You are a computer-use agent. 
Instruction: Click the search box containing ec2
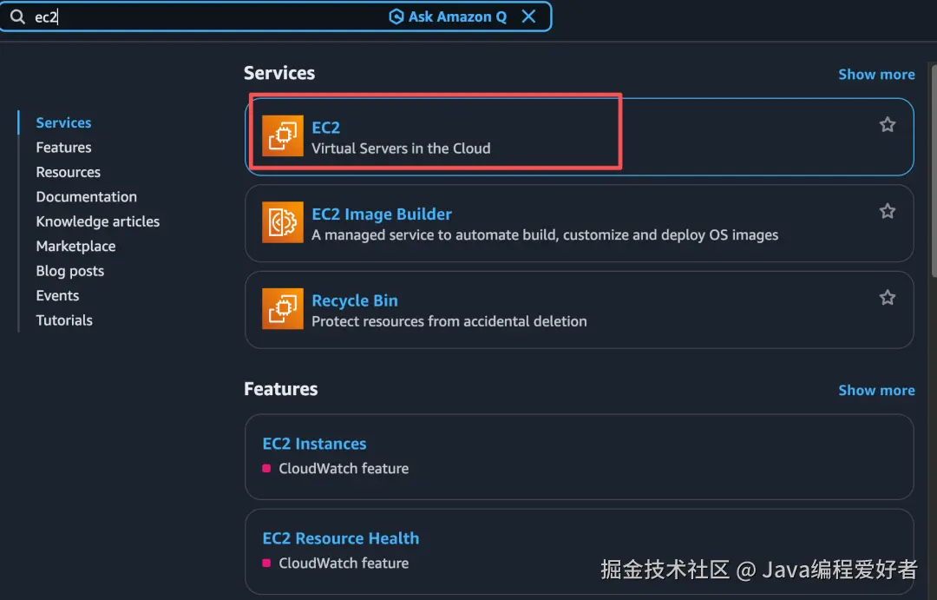point(208,17)
